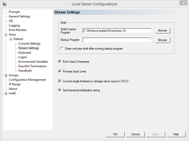The image size is (189, 141).
Task: Browse for Shell/Custom Program
Action: click(x=162, y=31)
